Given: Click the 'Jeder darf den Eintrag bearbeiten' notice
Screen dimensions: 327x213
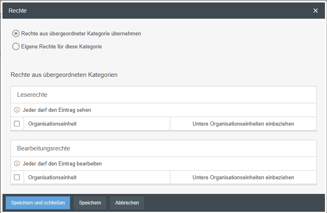Looking at the screenshot, I should 62,163.
